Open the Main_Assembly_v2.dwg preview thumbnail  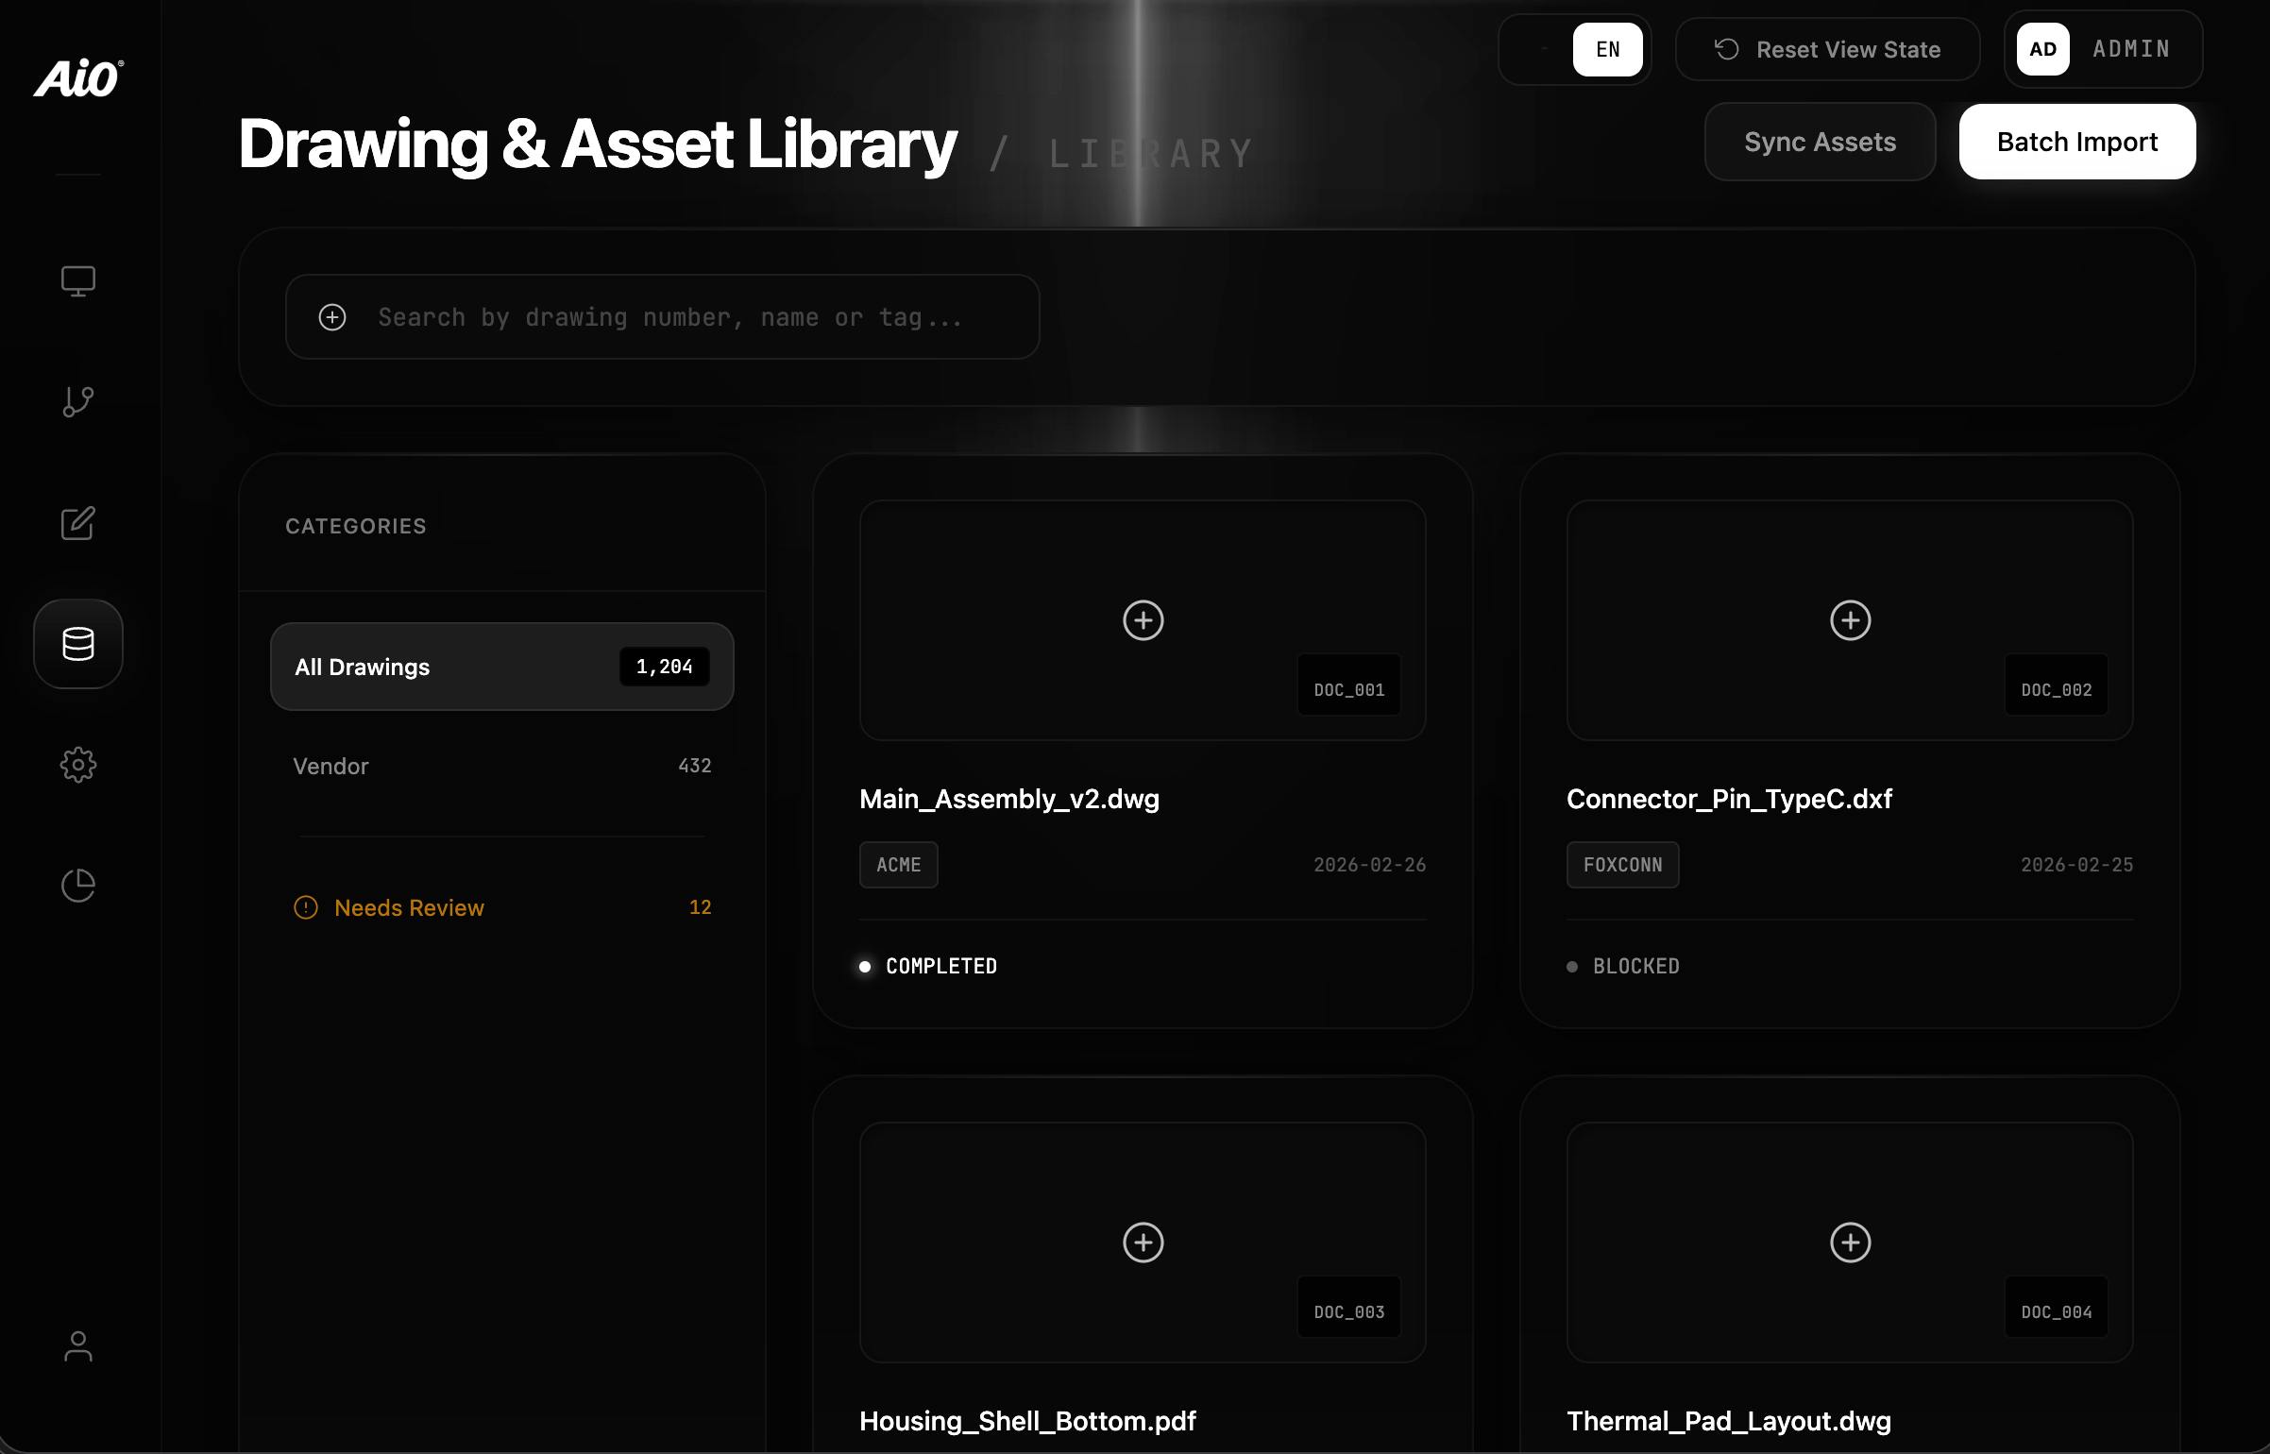(x=1142, y=620)
